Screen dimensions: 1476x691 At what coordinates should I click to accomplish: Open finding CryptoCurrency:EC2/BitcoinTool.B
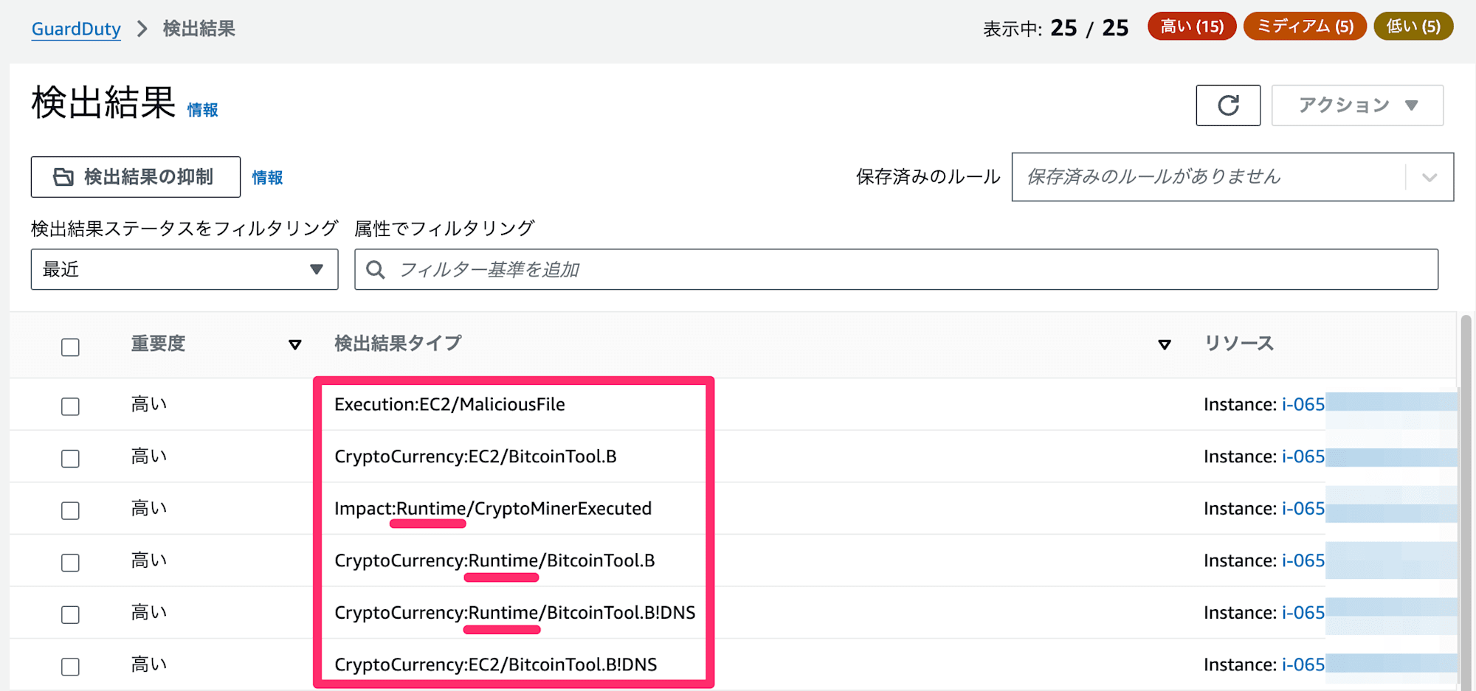475,456
